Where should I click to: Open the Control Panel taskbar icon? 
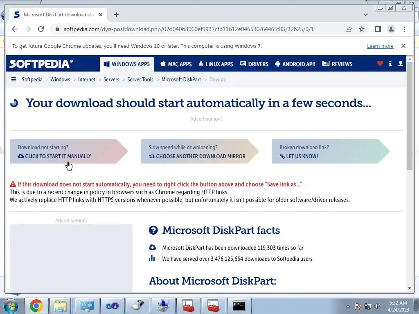[87, 306]
